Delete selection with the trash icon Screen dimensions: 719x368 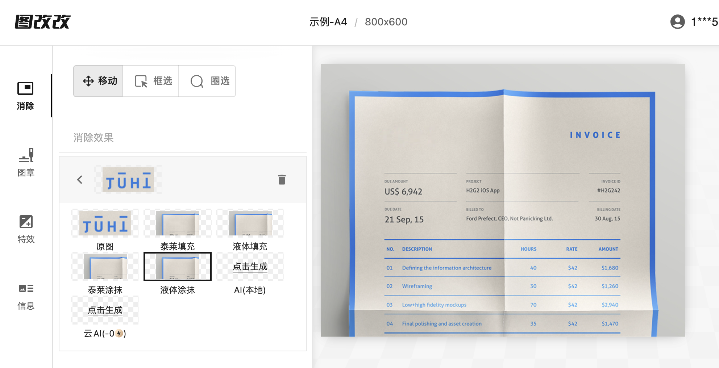pyautogui.click(x=282, y=180)
